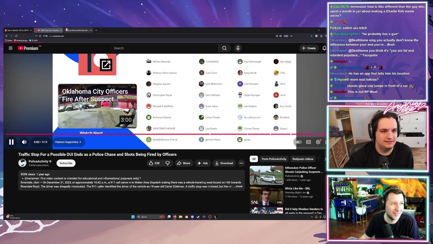Viewport: 433px width, 244px height.
Task: Select Bodycam videos chip
Action: [x=303, y=159]
